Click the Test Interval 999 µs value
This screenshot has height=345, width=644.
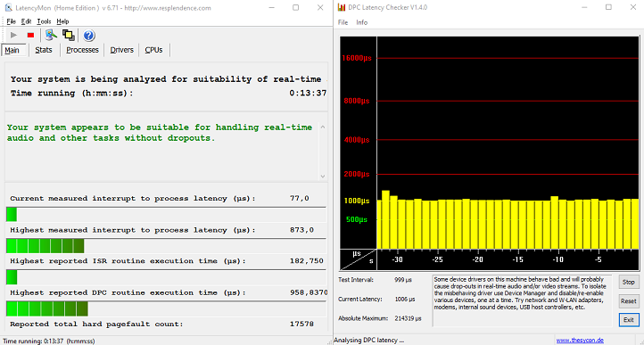click(403, 280)
